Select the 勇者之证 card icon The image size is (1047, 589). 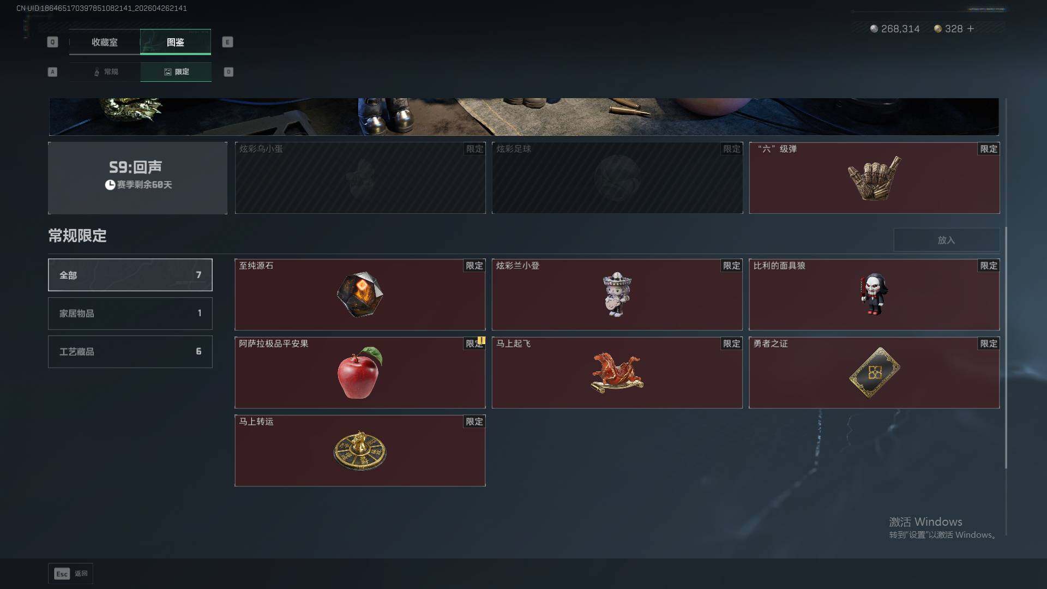coord(874,372)
